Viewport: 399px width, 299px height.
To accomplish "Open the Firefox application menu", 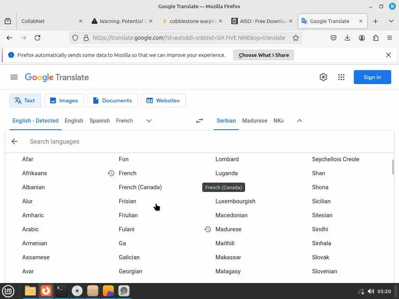I will click(x=390, y=38).
